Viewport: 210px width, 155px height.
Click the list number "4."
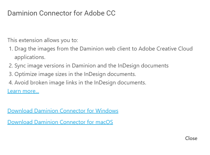[x=11, y=83]
